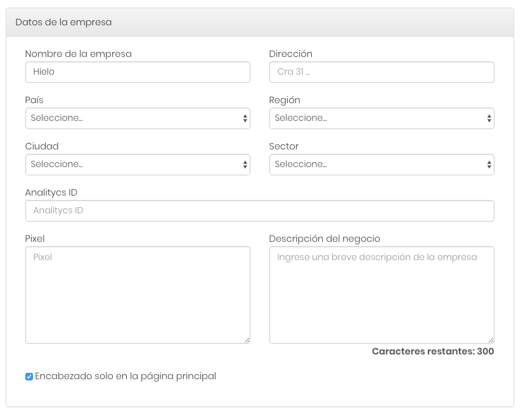This screenshot has width=523, height=414.
Task: Click the Encabezado solo en la página principal label
Action: [126, 377]
